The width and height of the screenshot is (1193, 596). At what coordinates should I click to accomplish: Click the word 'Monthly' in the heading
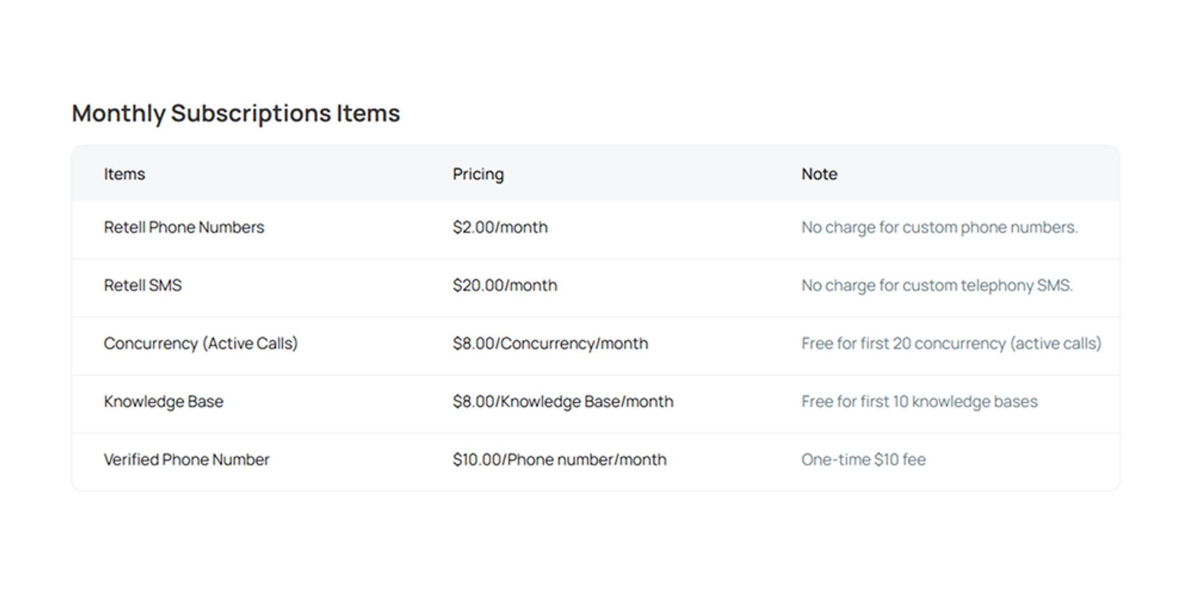(119, 114)
